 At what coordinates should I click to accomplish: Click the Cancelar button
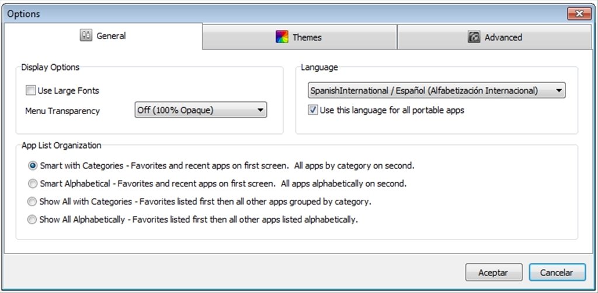click(x=557, y=273)
